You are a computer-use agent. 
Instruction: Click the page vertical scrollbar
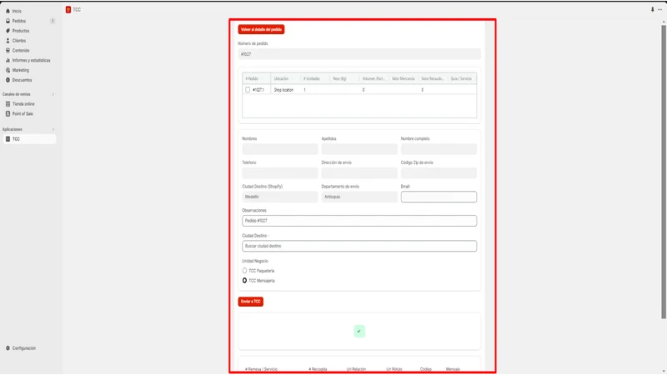[663, 172]
